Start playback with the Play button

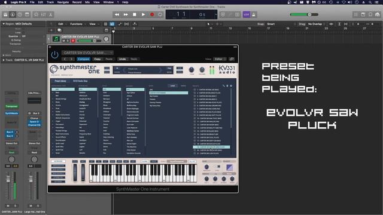(144, 14)
